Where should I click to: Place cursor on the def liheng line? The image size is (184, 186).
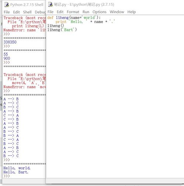click(74, 18)
